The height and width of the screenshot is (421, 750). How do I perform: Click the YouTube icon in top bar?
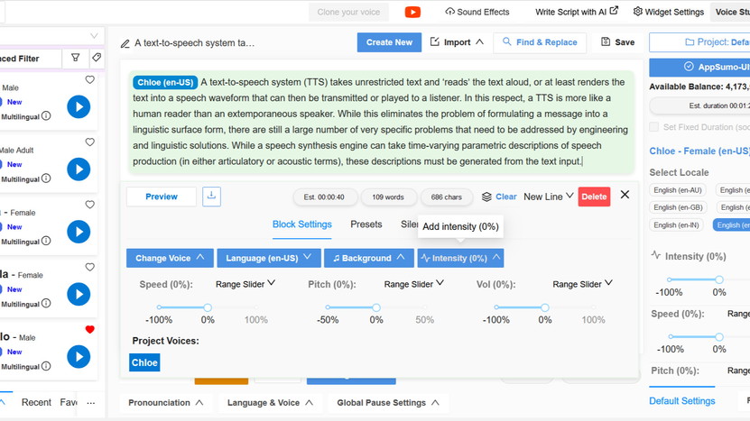[x=412, y=12]
